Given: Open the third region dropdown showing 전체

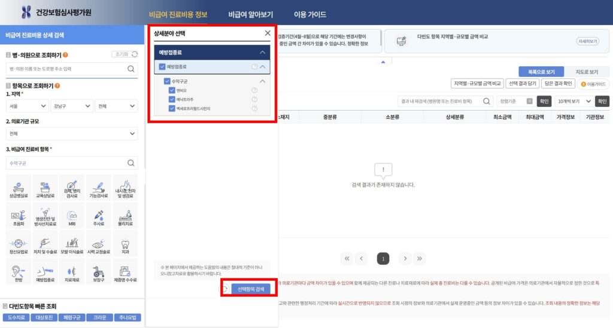Looking at the screenshot, I should [116, 106].
